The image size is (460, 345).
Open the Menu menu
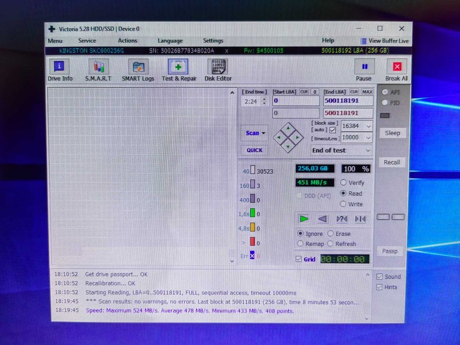click(x=55, y=41)
